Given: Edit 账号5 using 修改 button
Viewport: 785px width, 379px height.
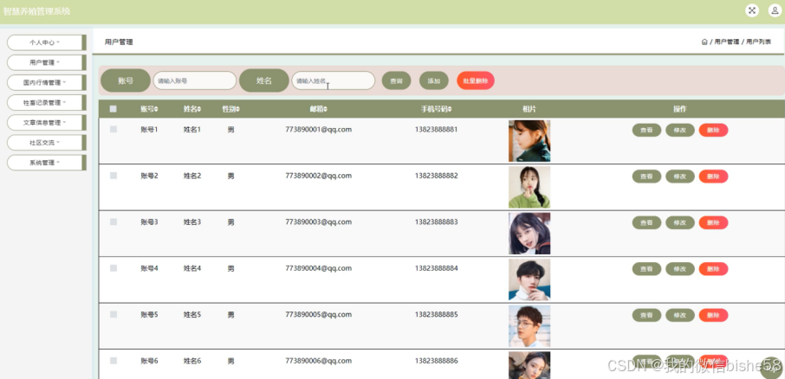Looking at the screenshot, I should tap(680, 315).
